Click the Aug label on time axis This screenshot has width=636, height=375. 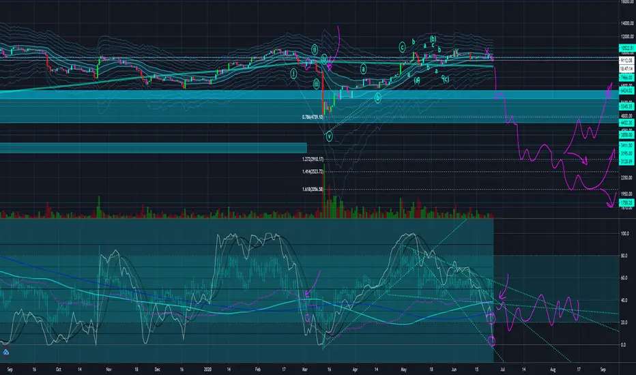(x=553, y=370)
